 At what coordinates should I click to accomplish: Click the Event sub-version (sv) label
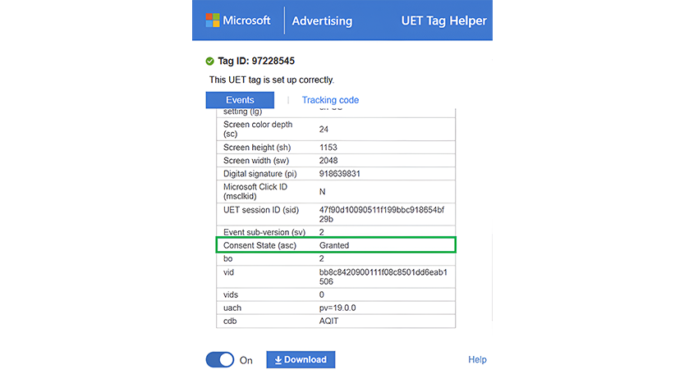264,232
